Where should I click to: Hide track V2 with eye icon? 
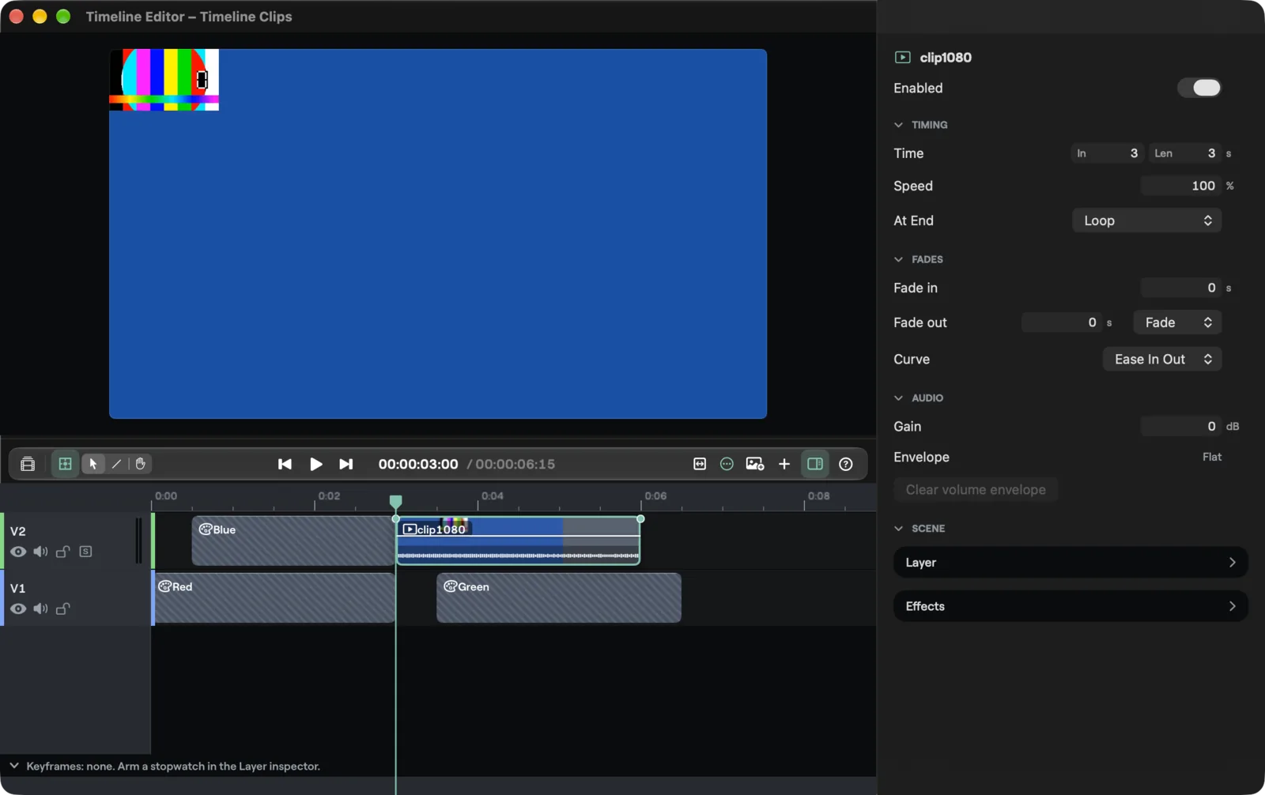18,552
